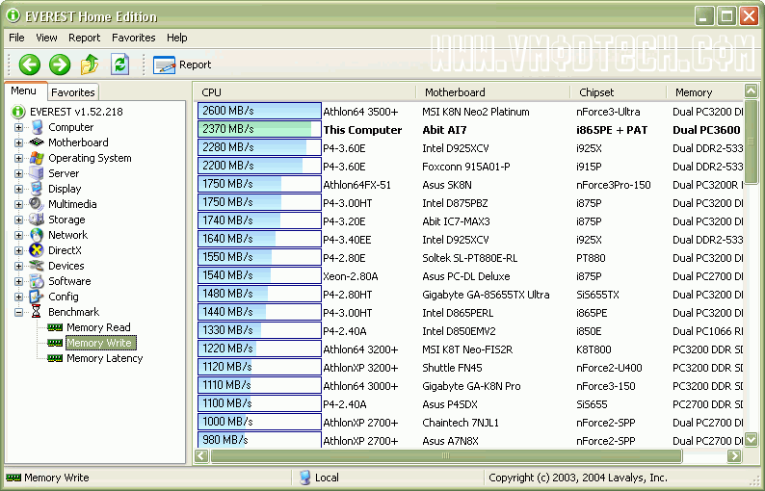
Task: Open the Favorites menu
Action: coord(133,38)
